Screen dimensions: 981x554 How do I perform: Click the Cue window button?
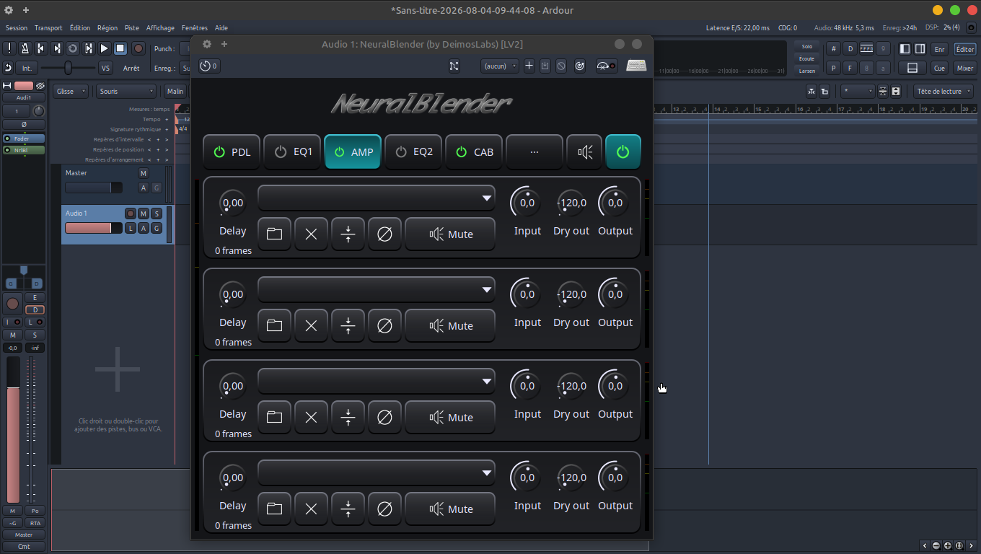click(x=939, y=68)
